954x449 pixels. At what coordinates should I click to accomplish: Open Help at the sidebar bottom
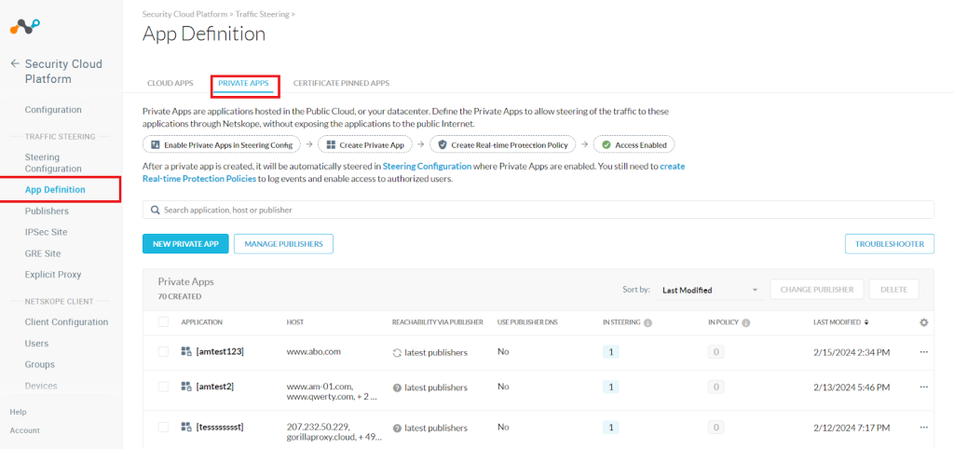[18, 412]
